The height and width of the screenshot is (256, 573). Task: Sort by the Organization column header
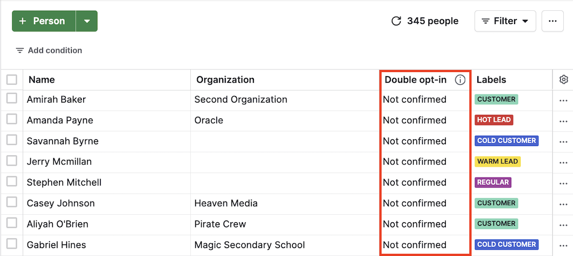[x=225, y=80]
